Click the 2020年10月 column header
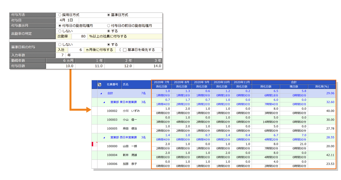Image resolution: width=341 pixels, height=180 pixels. coord(222,82)
